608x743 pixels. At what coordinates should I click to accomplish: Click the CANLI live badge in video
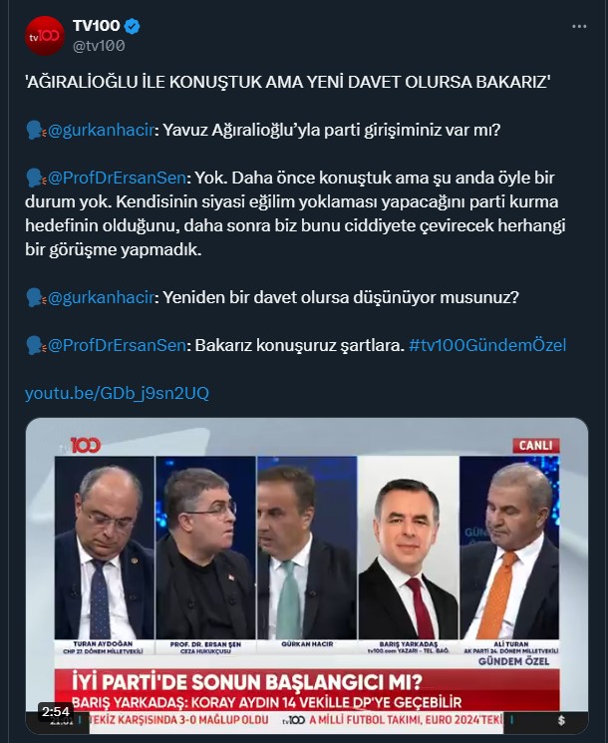535,446
